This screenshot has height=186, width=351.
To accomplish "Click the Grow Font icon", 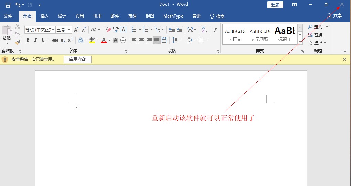I will click(x=76, y=30).
